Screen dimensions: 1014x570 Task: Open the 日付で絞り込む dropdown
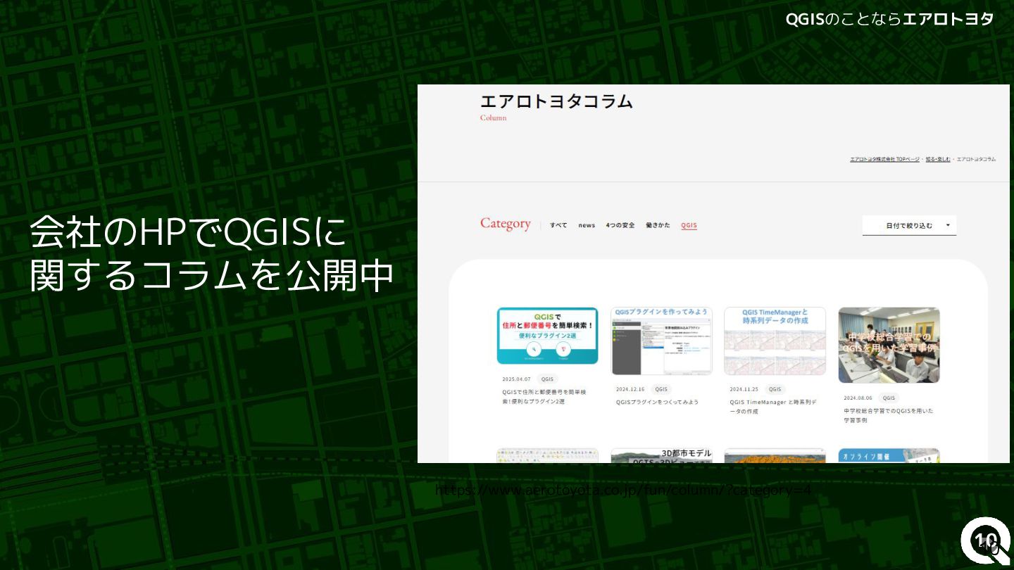[x=909, y=225]
